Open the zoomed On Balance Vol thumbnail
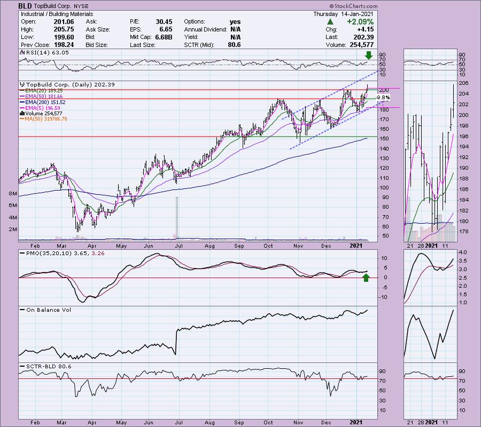481x427 pixels. [430, 334]
